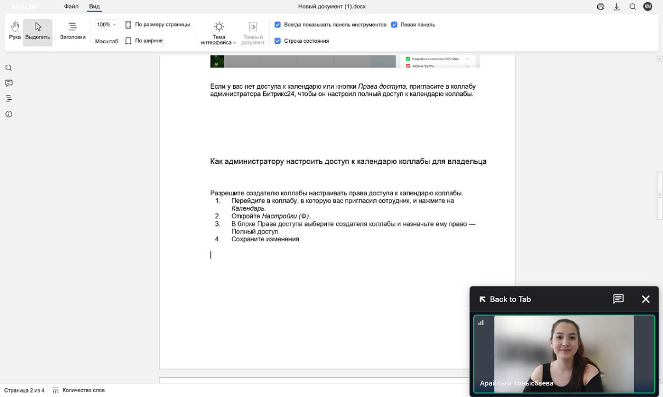Expand the 100% zoom dropdown
The width and height of the screenshot is (663, 397).
[x=106, y=25]
